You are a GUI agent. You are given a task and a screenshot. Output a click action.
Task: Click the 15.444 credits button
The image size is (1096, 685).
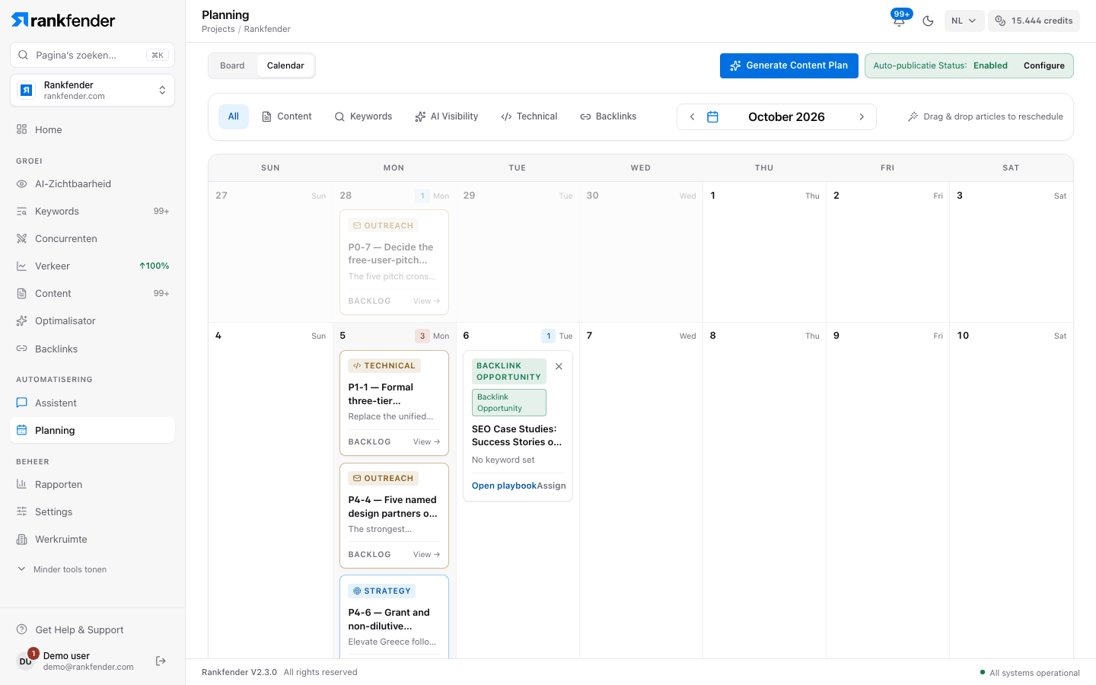(x=1034, y=21)
